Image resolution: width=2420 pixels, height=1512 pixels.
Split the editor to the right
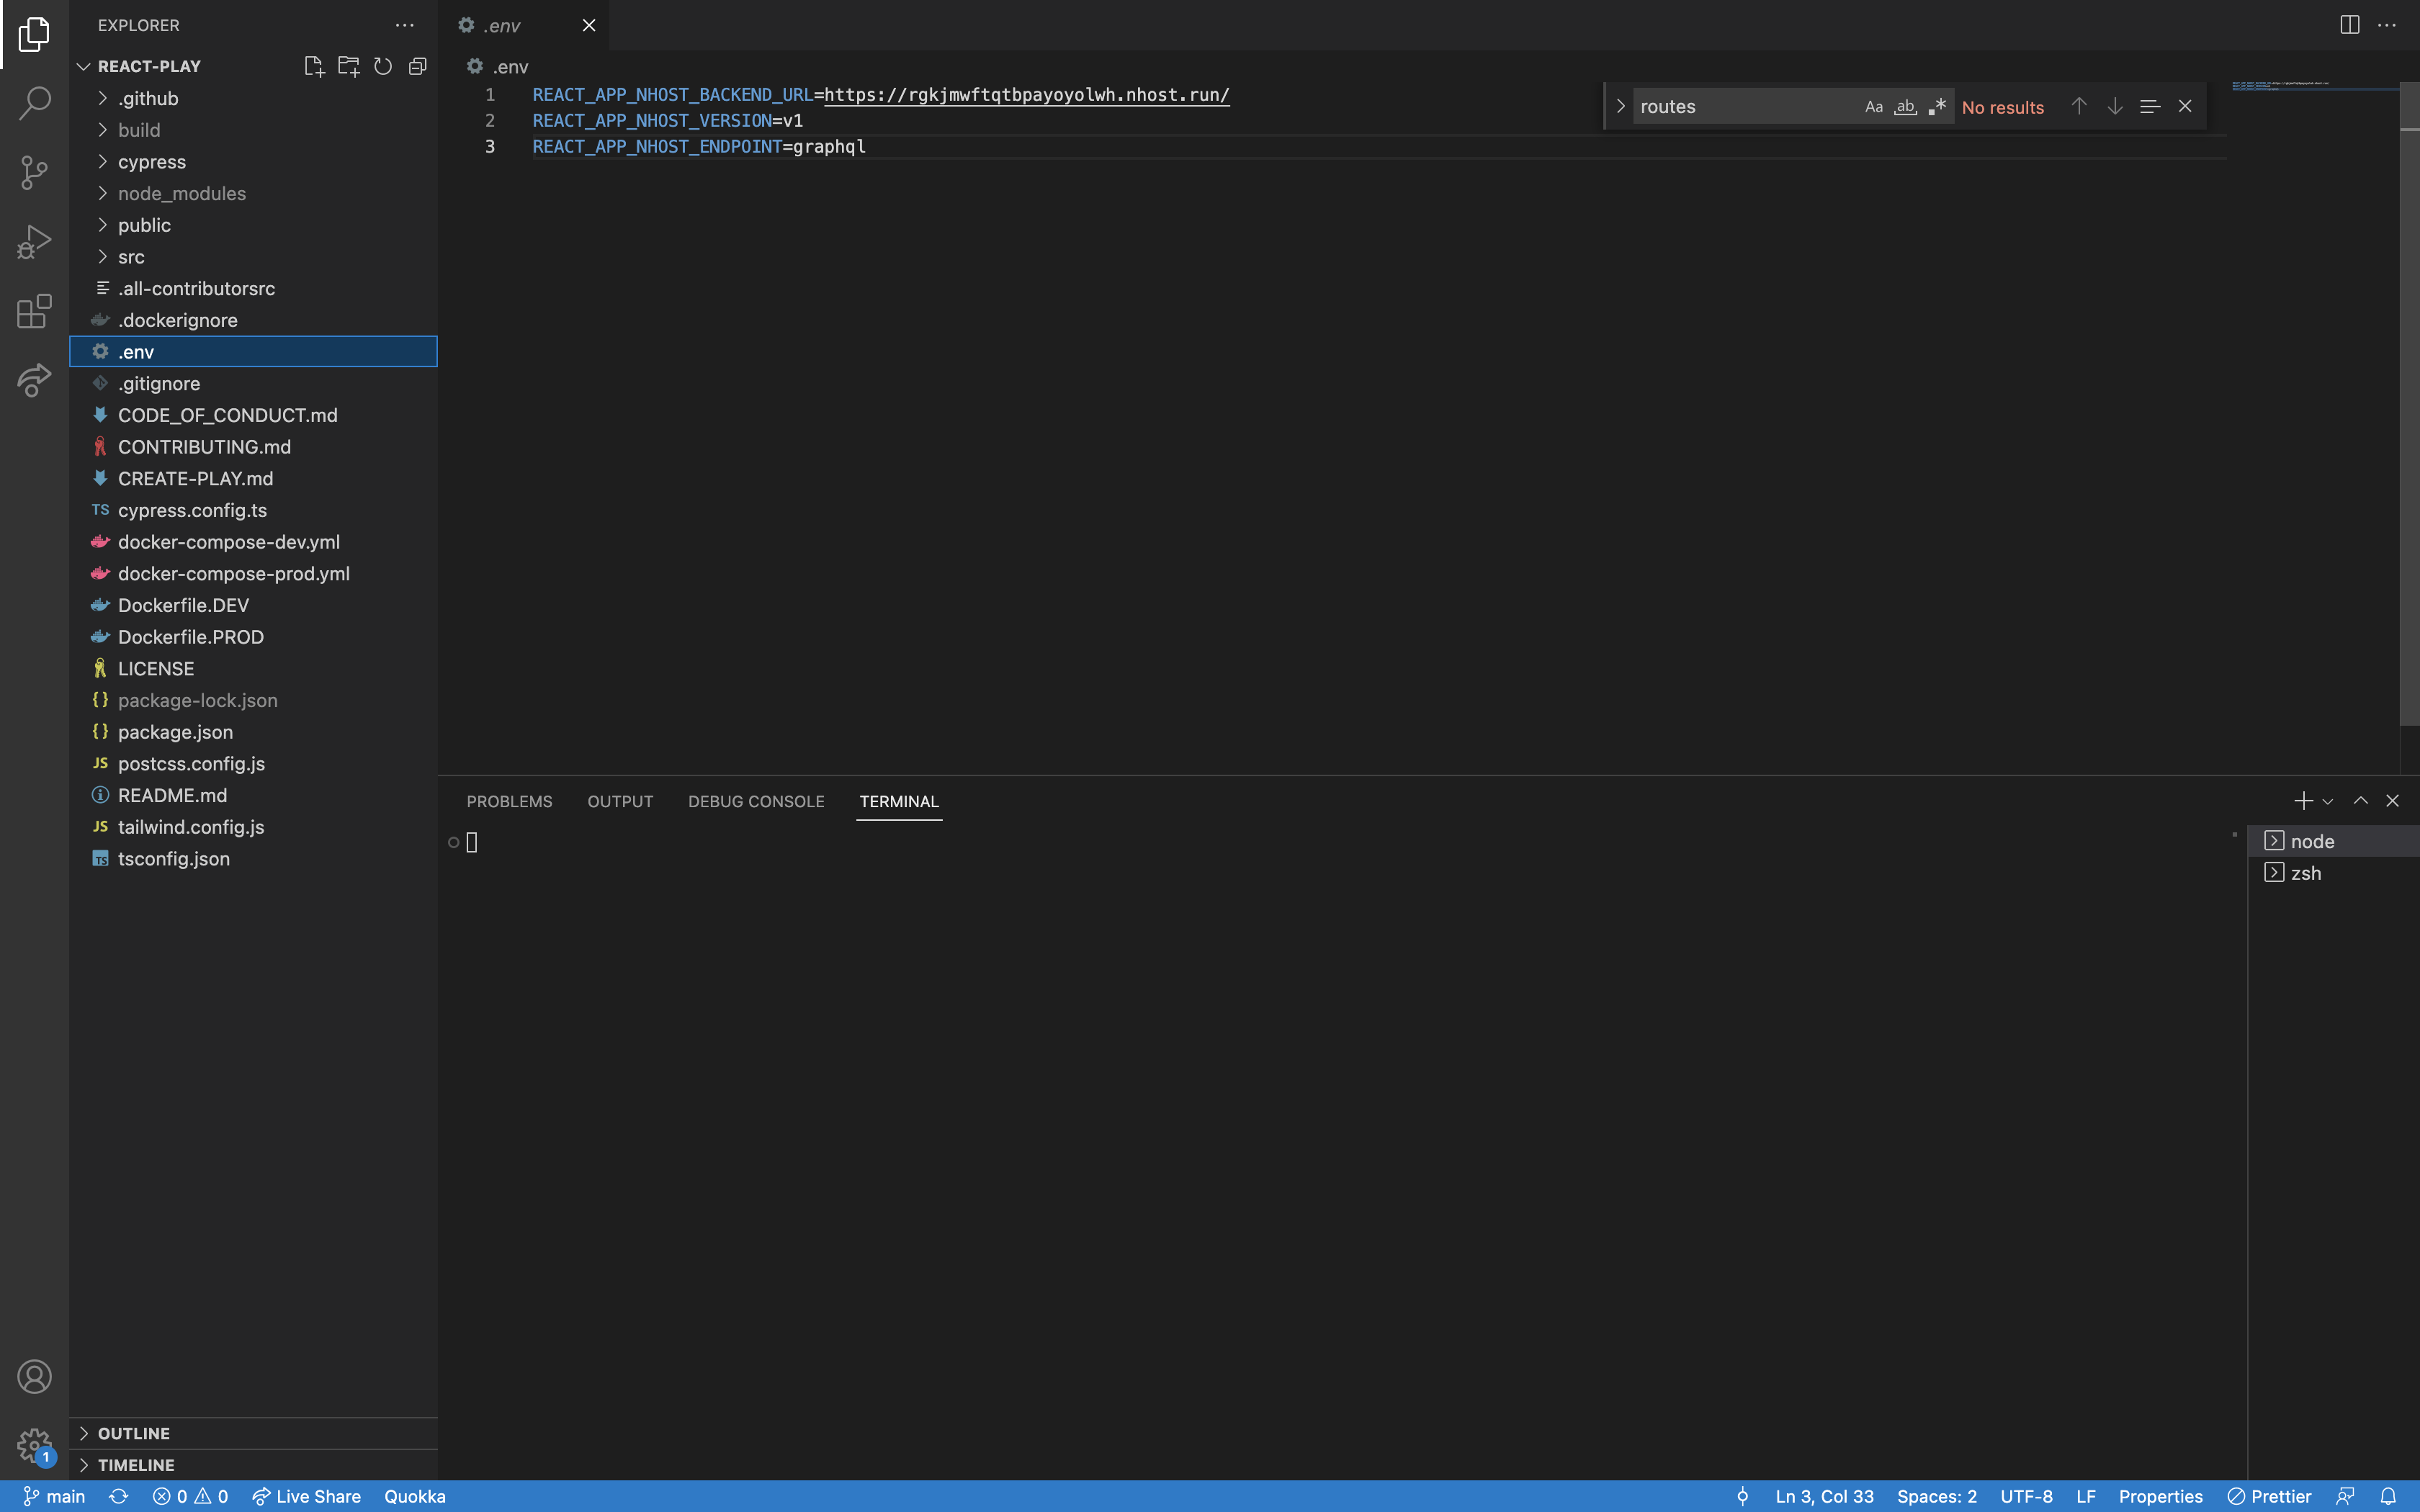(2349, 25)
